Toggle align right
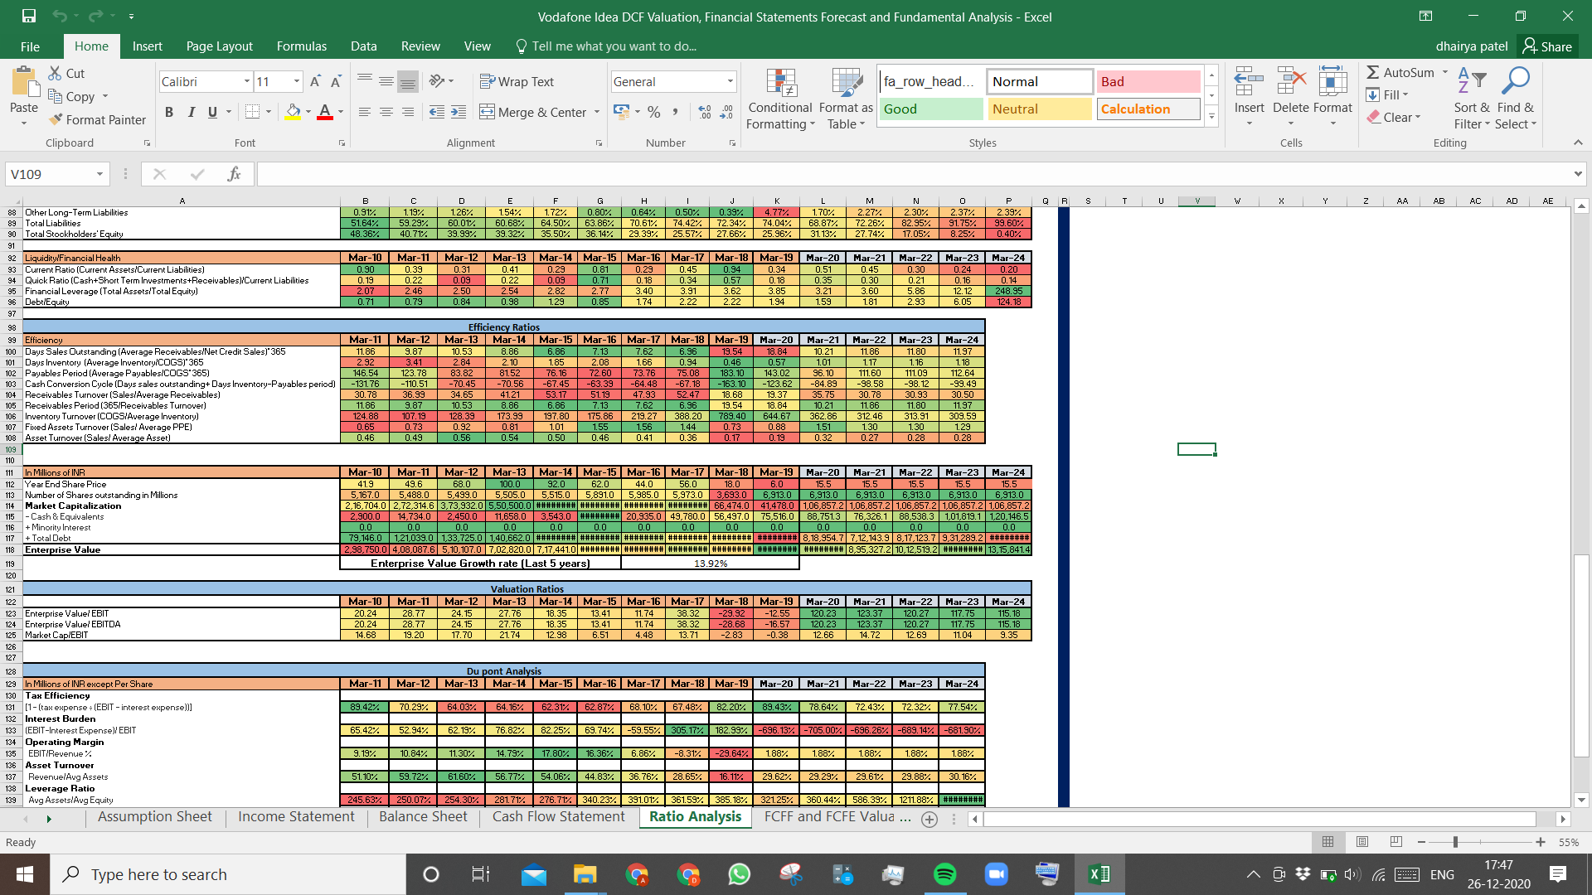 coord(408,111)
